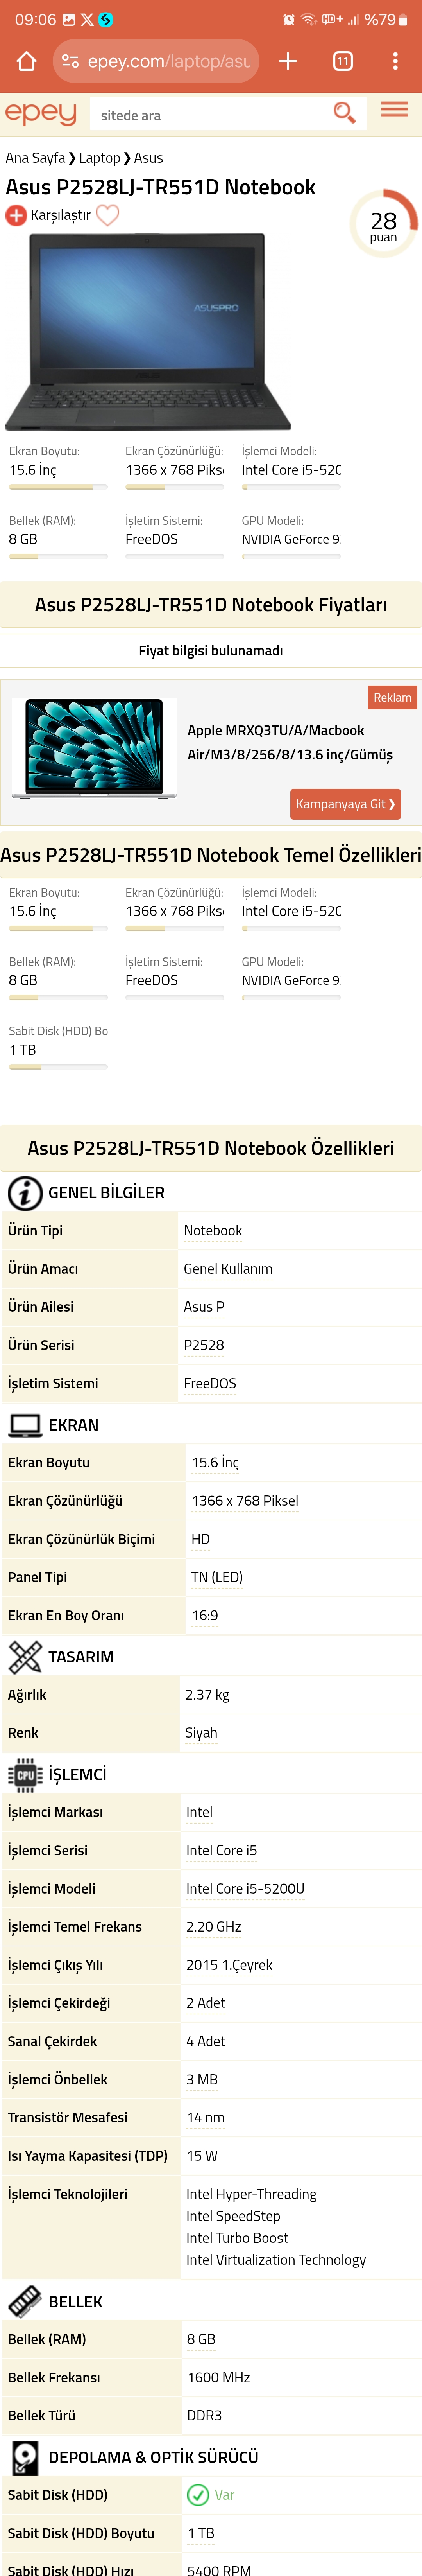
Task: Click the 'TN (LED)' panel type value
Action: pos(217,1577)
